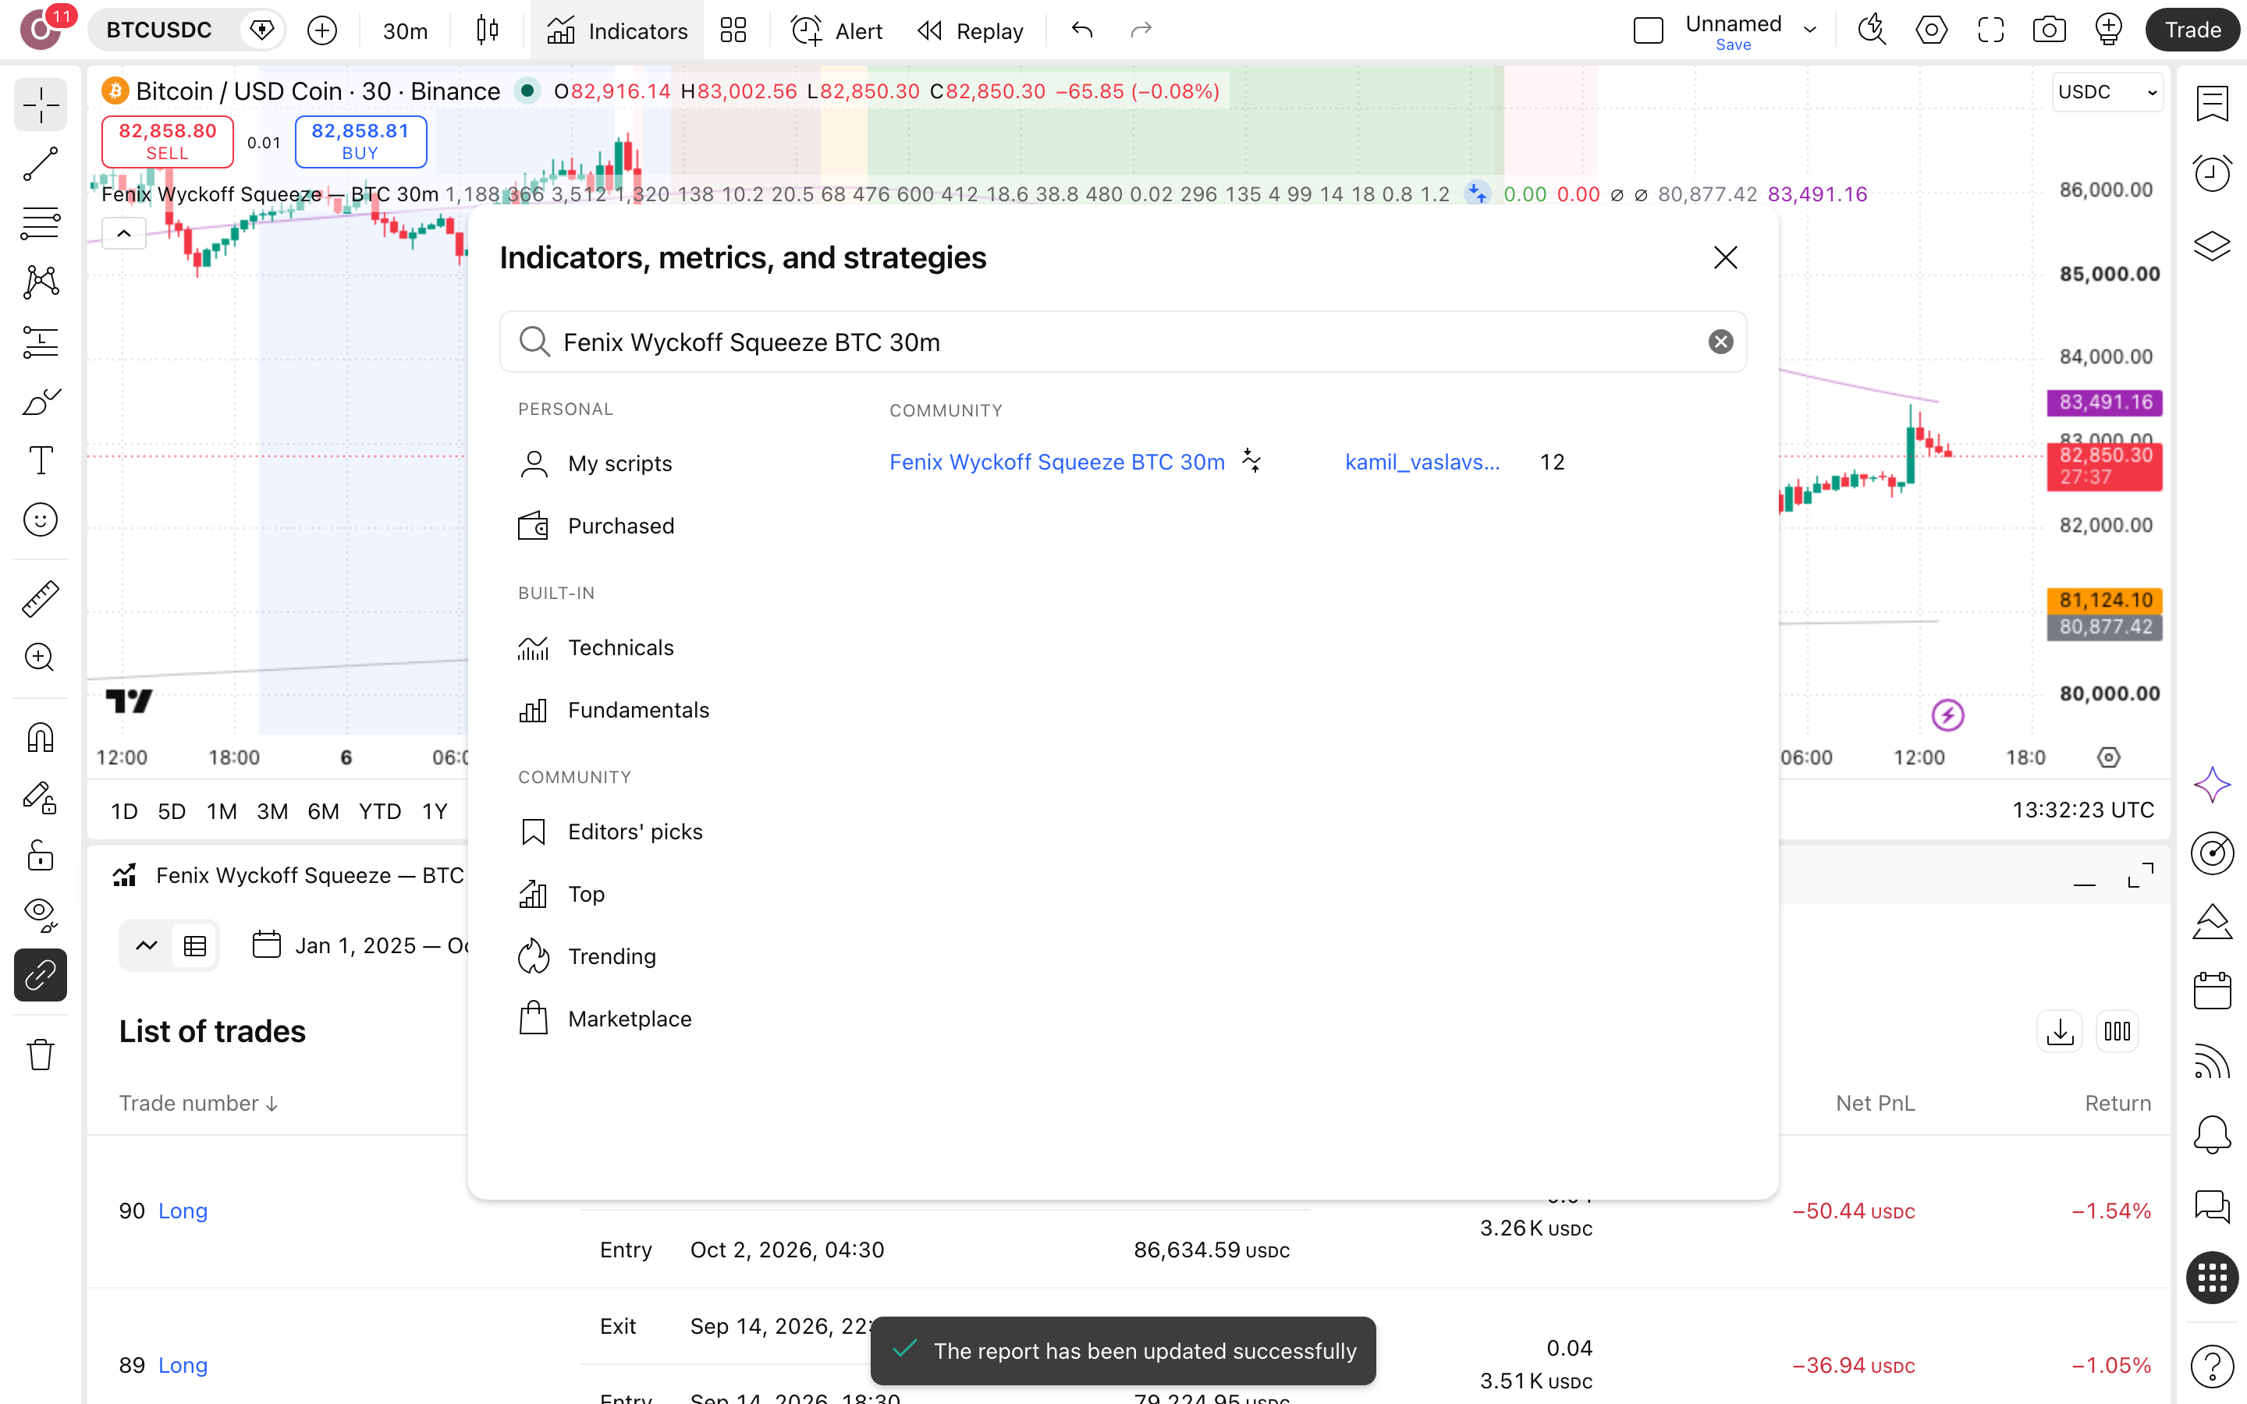Open the Technicals category
Viewport: 2247px width, 1404px height.
595,647
